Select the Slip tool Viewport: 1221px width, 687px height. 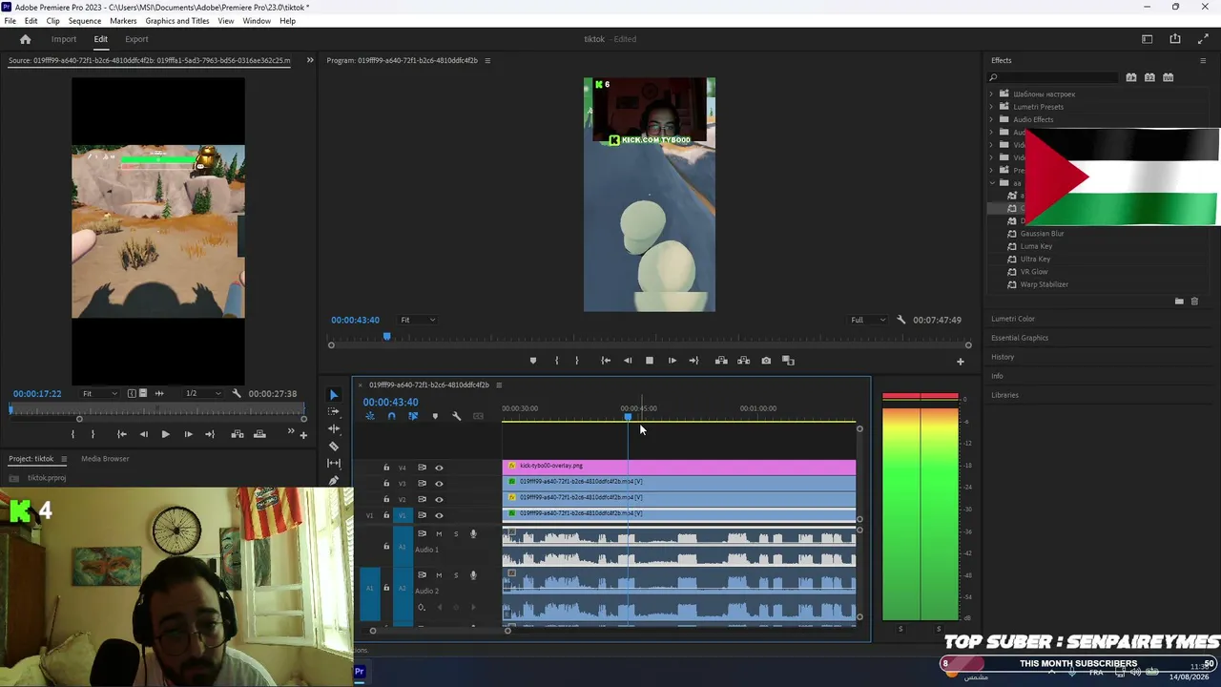334,464
